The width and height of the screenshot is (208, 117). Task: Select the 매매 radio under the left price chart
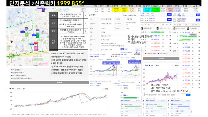click(x=10, y=89)
